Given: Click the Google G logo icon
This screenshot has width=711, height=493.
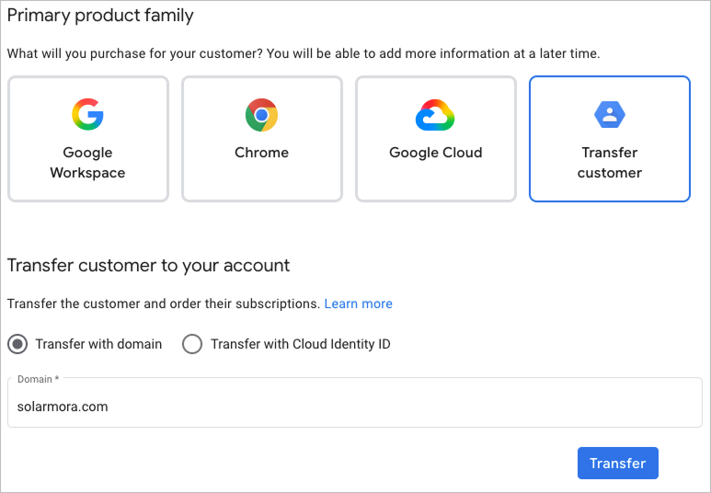Looking at the screenshot, I should [87, 114].
